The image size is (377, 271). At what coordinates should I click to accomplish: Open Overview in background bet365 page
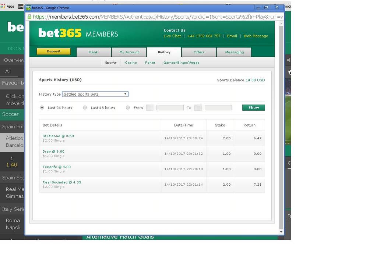(14, 60)
